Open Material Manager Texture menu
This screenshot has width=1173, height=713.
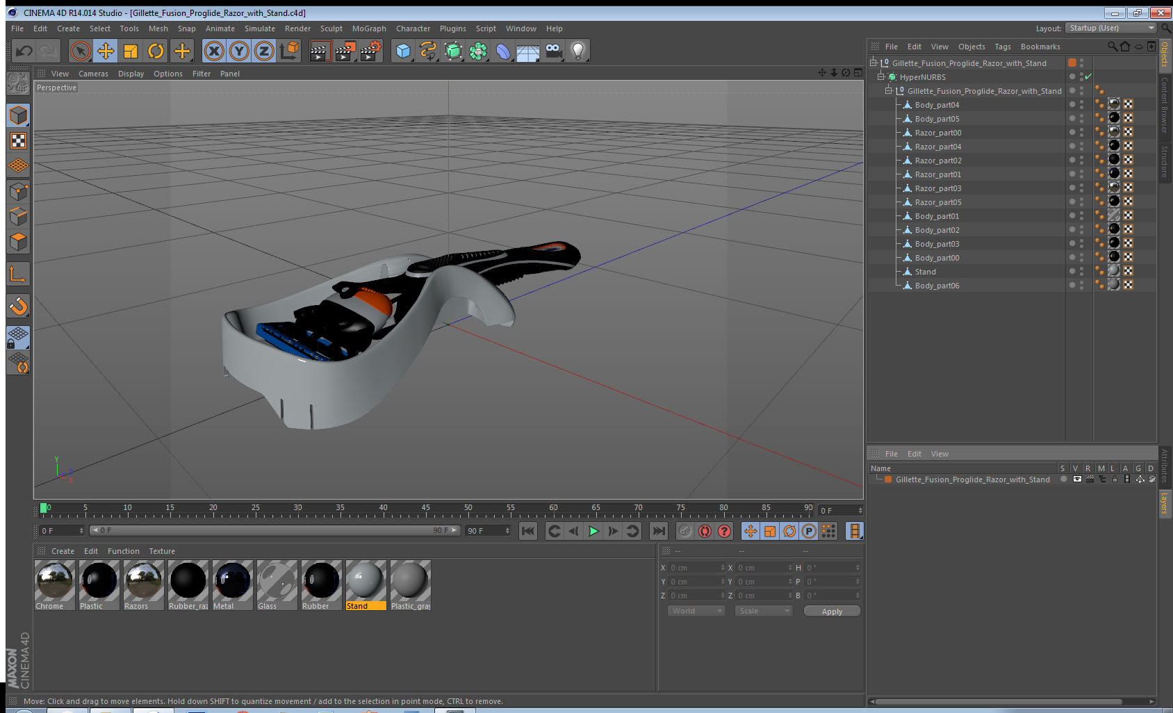[x=162, y=551]
